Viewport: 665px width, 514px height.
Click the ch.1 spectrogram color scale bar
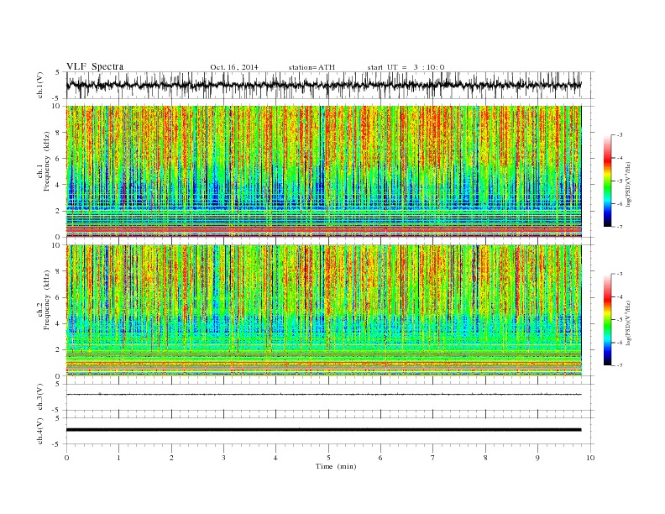coord(607,181)
